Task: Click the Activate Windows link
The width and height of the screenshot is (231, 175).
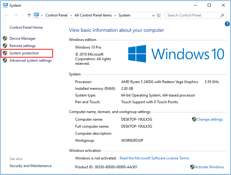Action: pos(209,167)
